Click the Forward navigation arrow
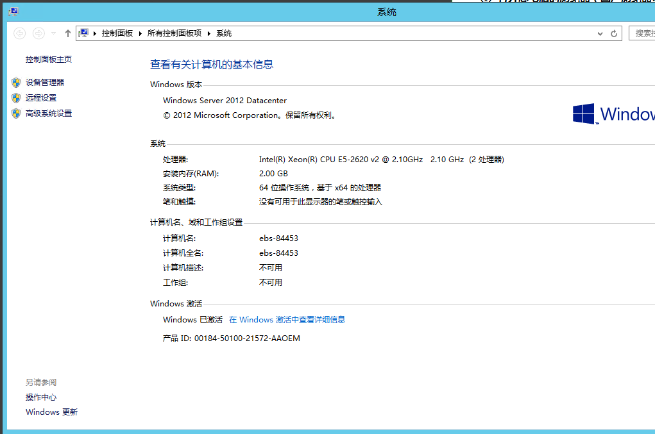 point(39,33)
